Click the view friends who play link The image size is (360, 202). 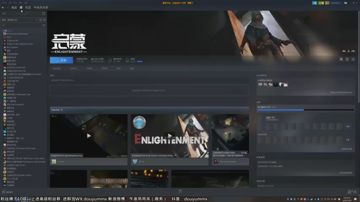(x=341, y=92)
